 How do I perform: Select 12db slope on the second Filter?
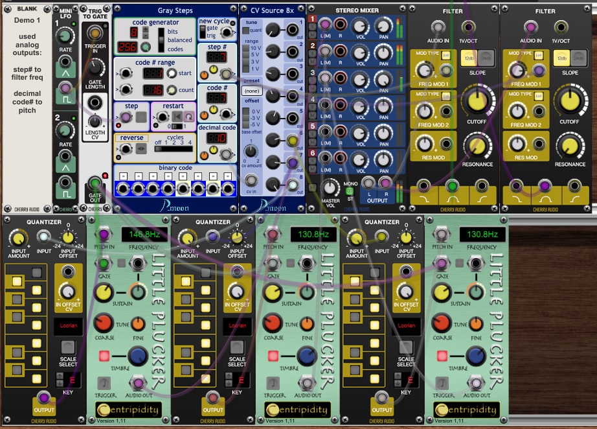pyautogui.click(x=561, y=59)
